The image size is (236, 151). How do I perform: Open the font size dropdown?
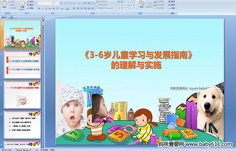[x=56, y=3]
